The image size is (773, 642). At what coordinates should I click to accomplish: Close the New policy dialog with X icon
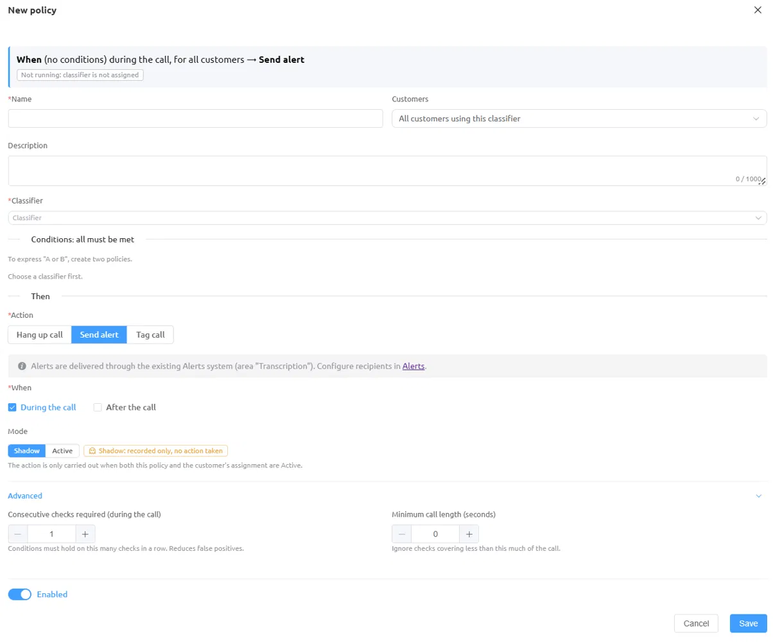[758, 10]
